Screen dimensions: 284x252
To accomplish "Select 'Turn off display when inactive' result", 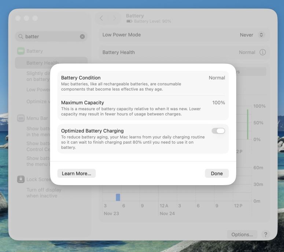I will coord(44,193).
